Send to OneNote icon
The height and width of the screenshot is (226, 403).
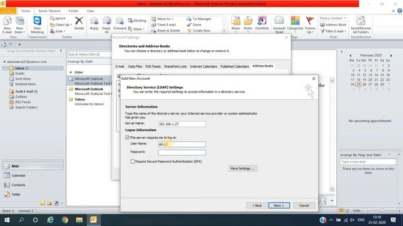pyautogui.click(x=262, y=23)
